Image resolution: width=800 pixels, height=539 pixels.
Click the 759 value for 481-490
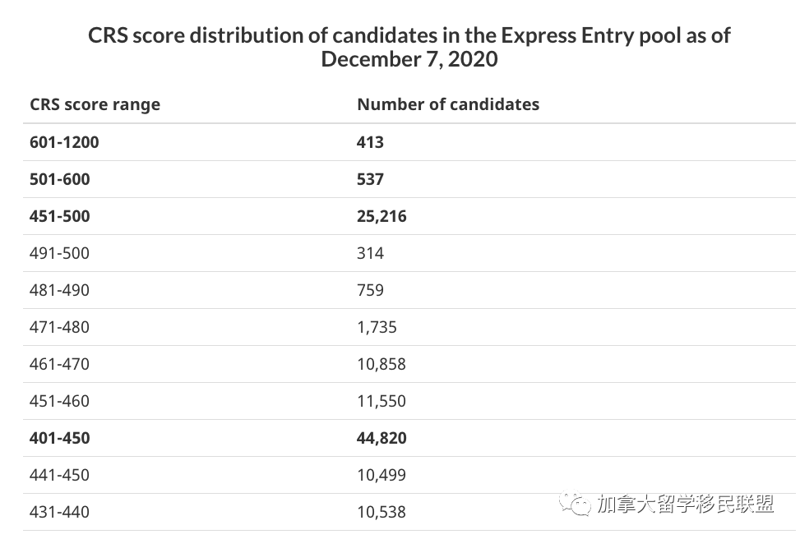coord(370,290)
